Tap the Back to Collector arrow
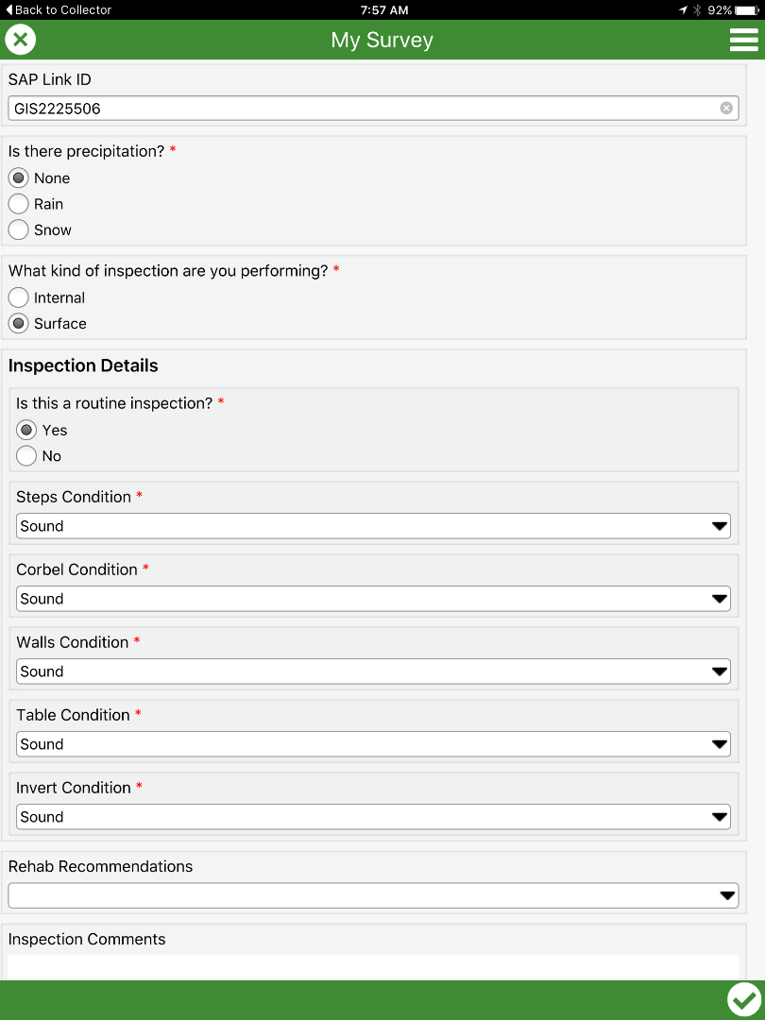 (9, 9)
